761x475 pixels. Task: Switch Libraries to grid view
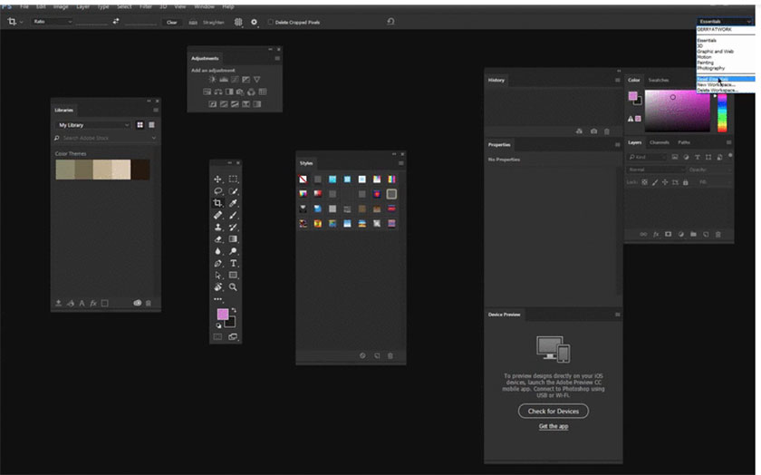click(x=140, y=124)
